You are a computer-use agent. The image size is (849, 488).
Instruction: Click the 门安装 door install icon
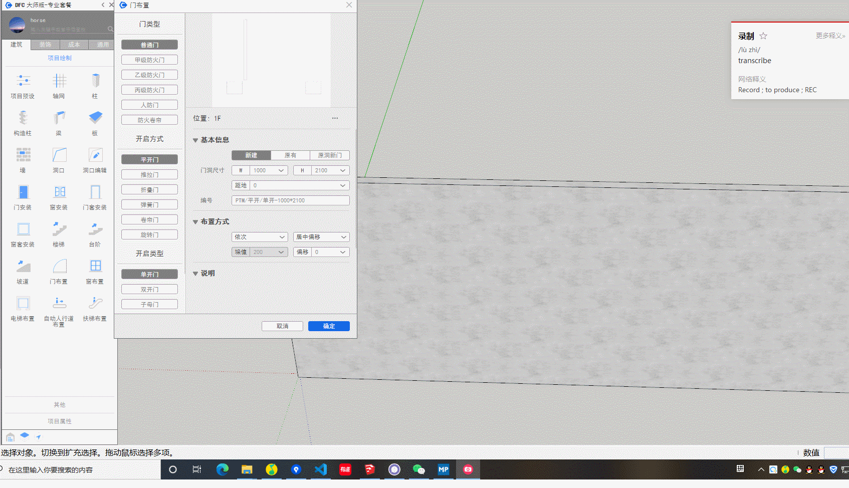point(23,192)
